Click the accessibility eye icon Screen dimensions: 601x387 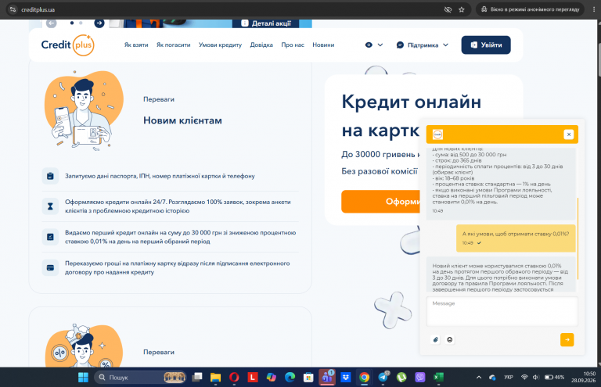[369, 45]
